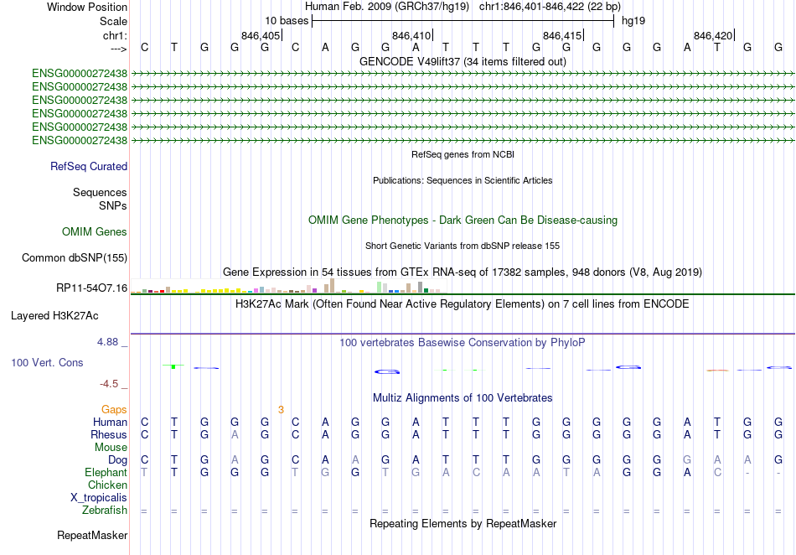Click the green PhyloP conservation bar
Viewport: 796px width, 555px height.
pyautogui.click(x=173, y=366)
